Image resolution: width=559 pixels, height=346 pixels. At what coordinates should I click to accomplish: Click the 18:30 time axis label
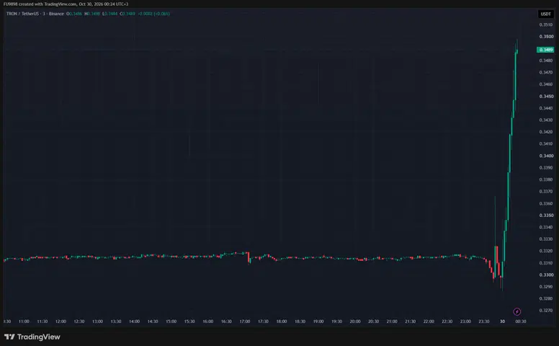pos(300,321)
